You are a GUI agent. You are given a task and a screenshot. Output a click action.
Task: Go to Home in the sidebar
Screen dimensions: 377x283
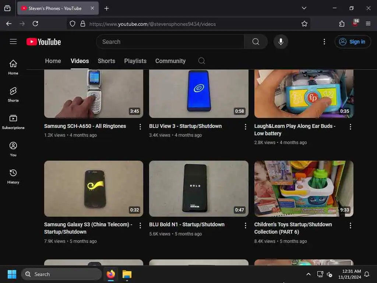coord(13,67)
